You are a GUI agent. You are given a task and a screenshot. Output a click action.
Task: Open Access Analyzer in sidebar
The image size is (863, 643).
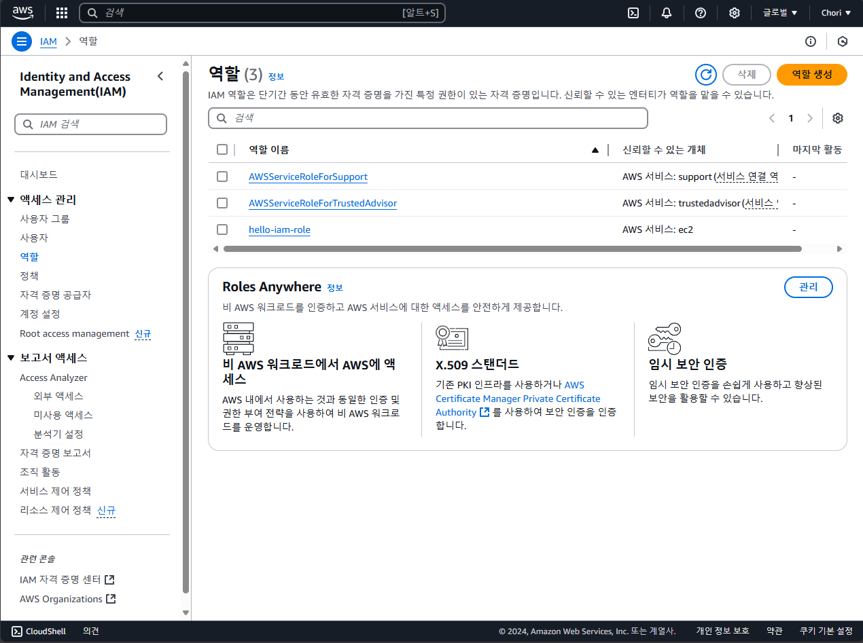54,378
